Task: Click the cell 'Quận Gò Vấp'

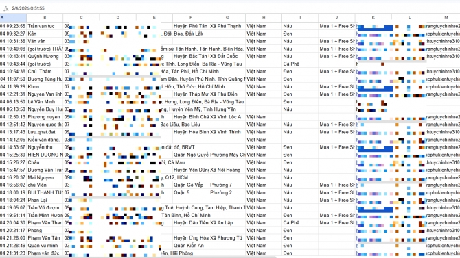Action: pos(191,185)
